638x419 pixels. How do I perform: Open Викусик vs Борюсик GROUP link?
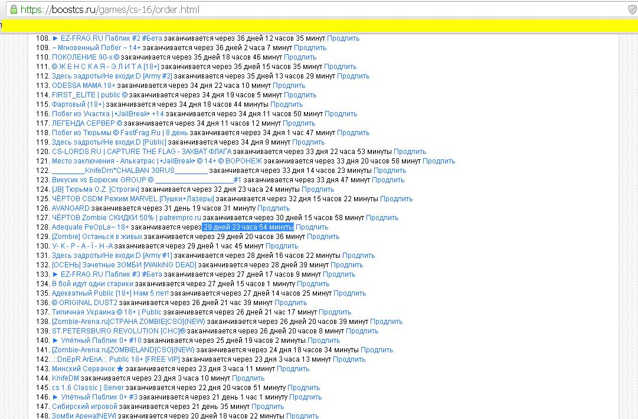tap(147, 180)
